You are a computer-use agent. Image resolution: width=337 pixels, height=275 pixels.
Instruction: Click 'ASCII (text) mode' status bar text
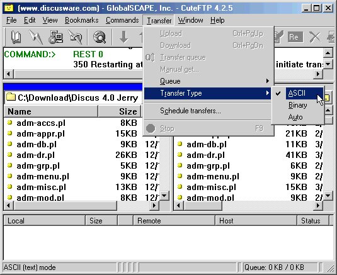click(30, 267)
